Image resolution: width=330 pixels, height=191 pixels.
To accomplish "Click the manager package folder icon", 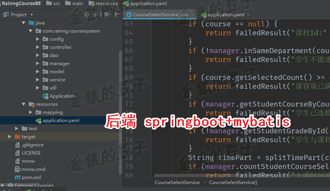I will click(45, 63).
